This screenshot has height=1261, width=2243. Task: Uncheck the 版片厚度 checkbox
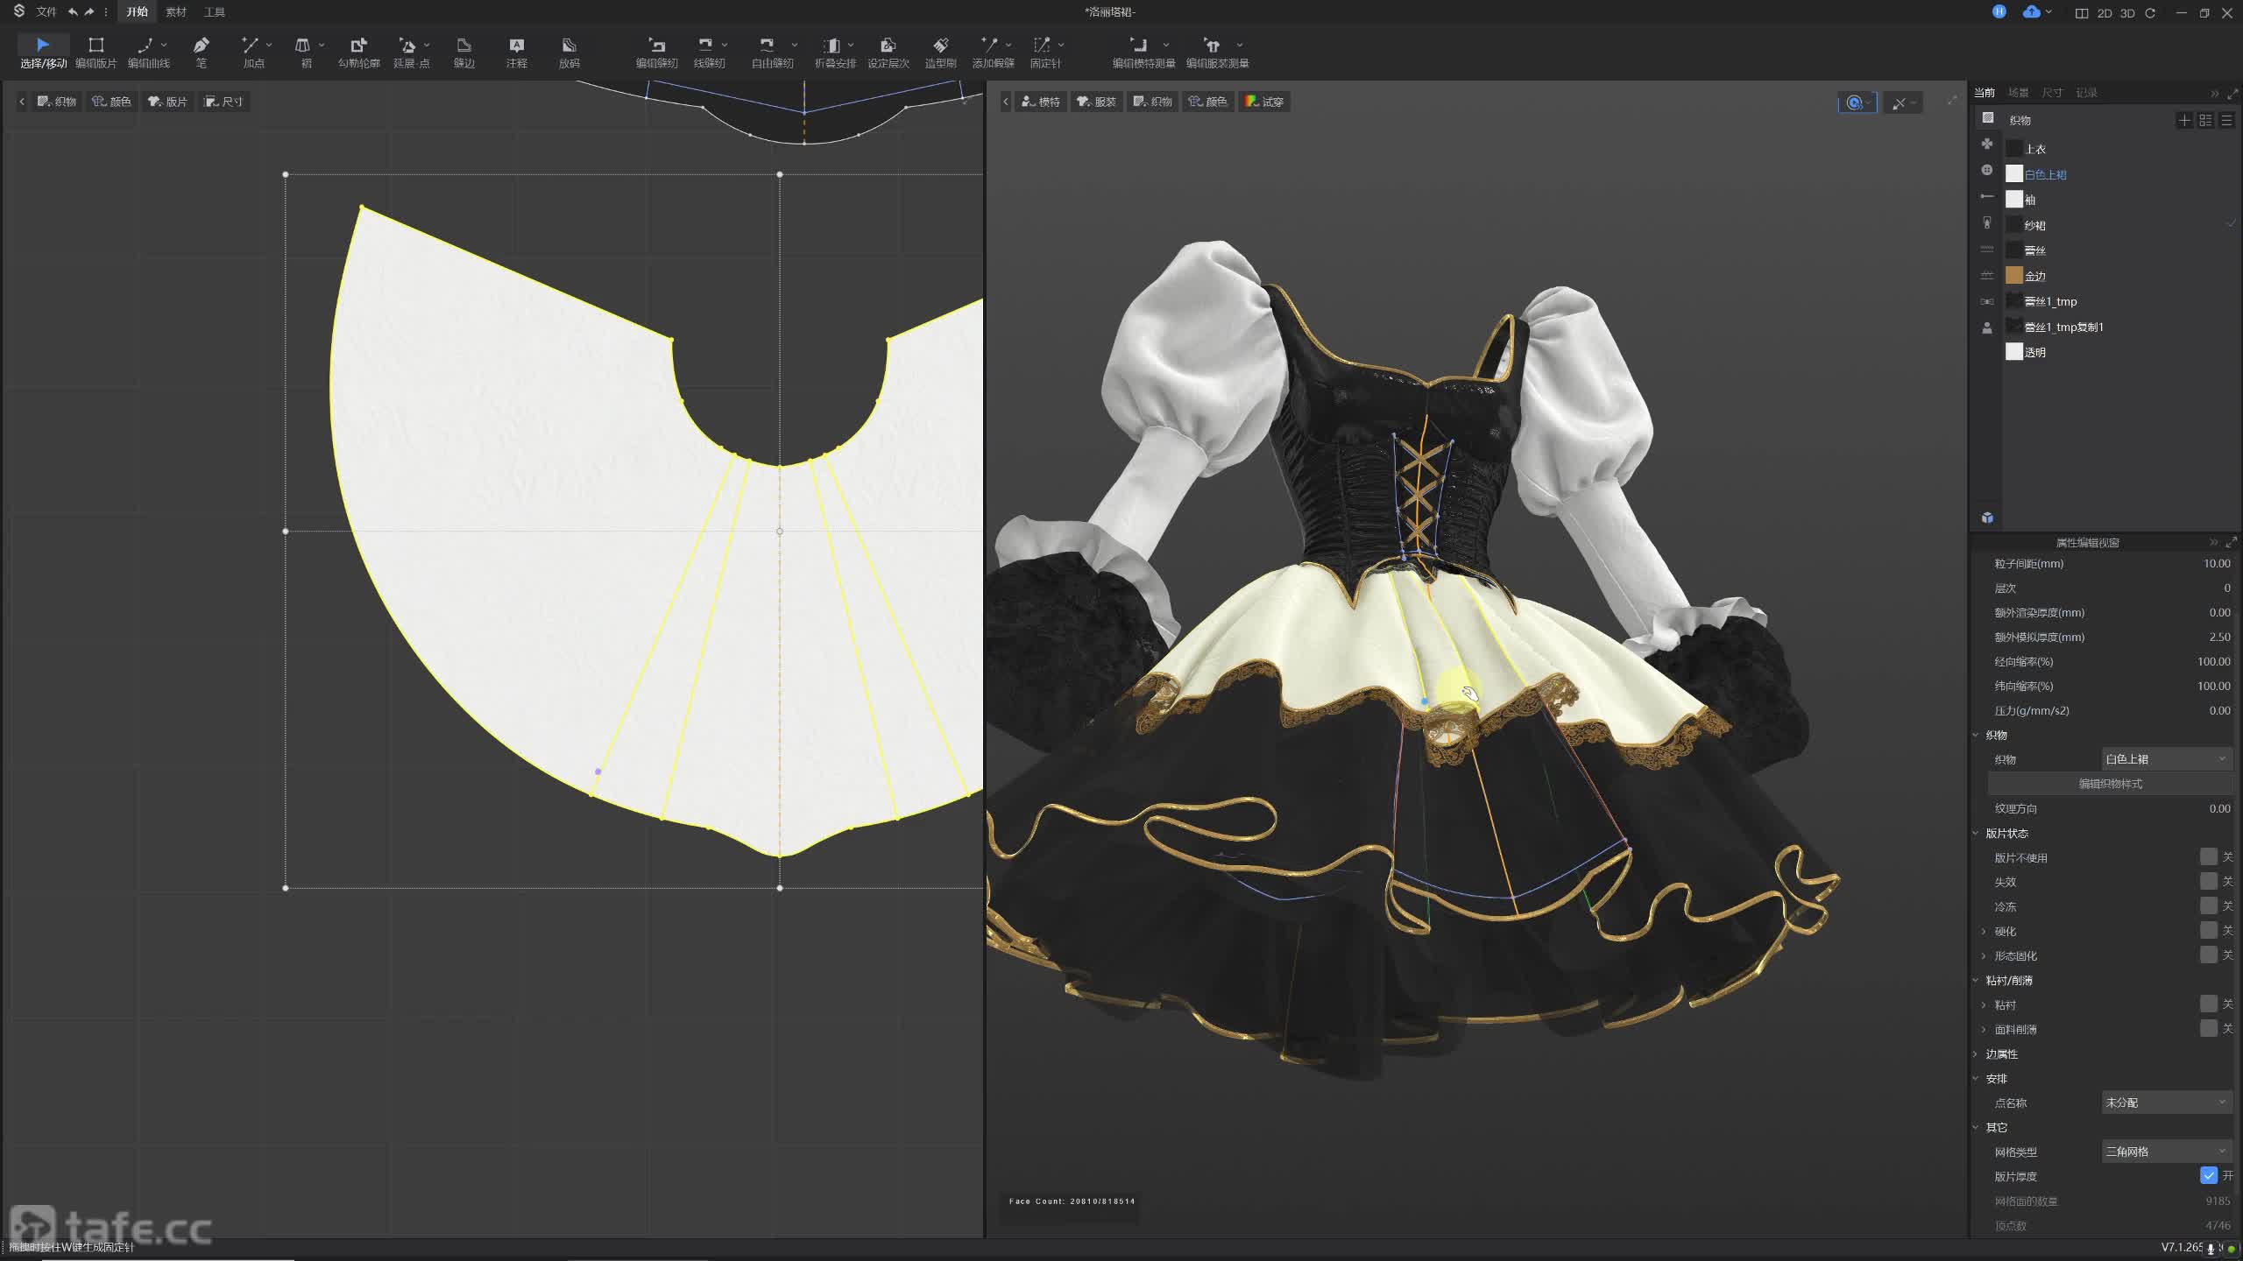(x=2208, y=1175)
